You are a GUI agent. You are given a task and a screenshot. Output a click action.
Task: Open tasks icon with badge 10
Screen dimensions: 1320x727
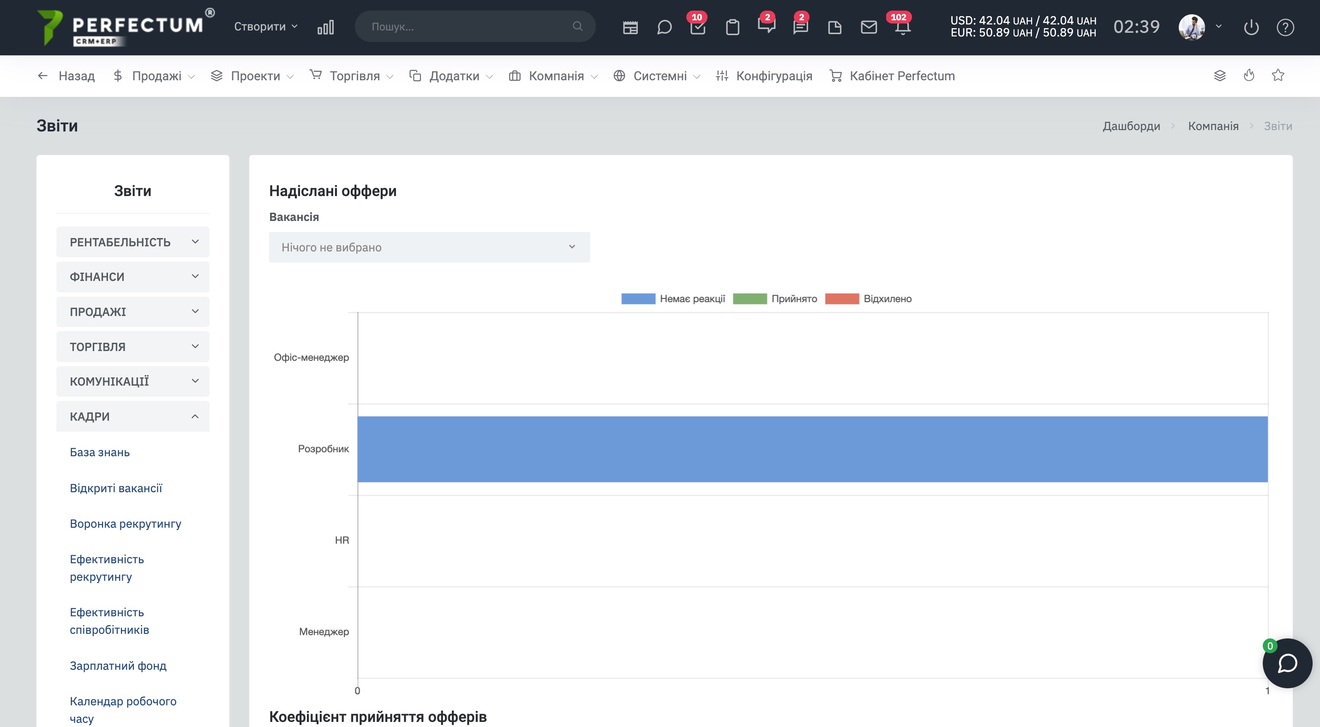[x=698, y=27]
